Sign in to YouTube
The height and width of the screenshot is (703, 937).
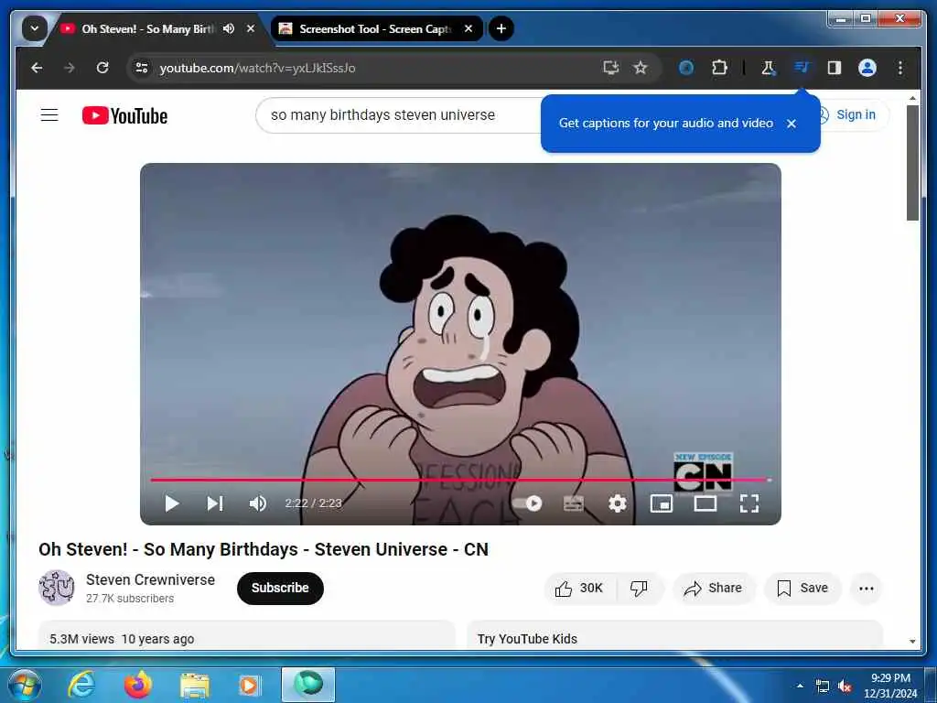(855, 114)
